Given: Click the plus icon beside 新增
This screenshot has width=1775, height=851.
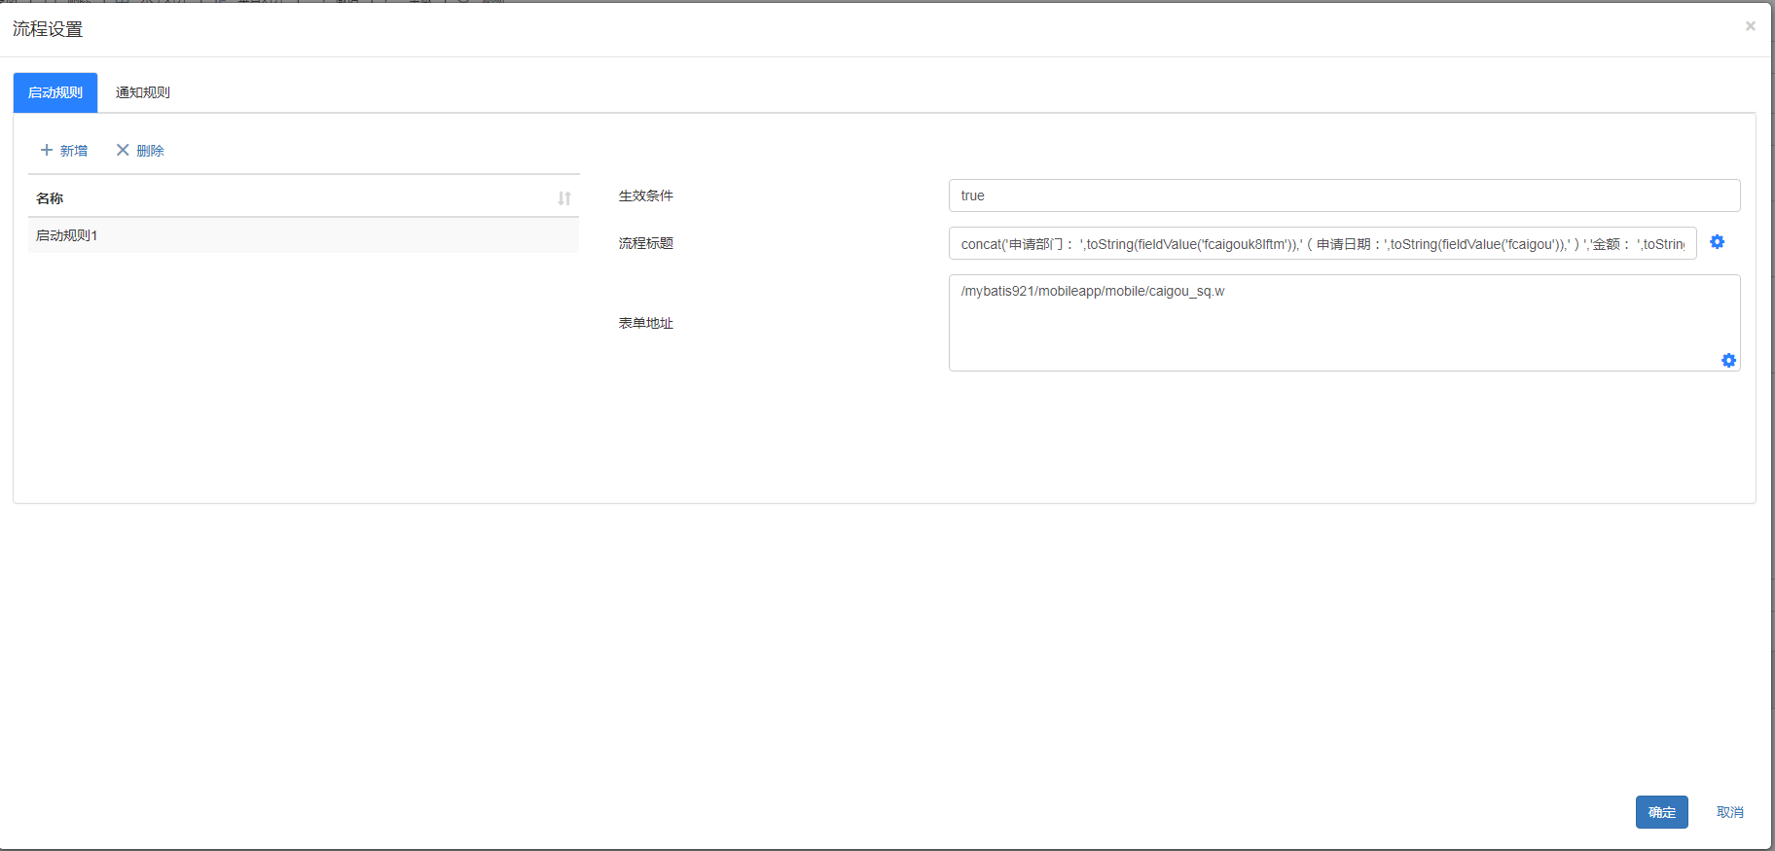Looking at the screenshot, I should tap(47, 150).
